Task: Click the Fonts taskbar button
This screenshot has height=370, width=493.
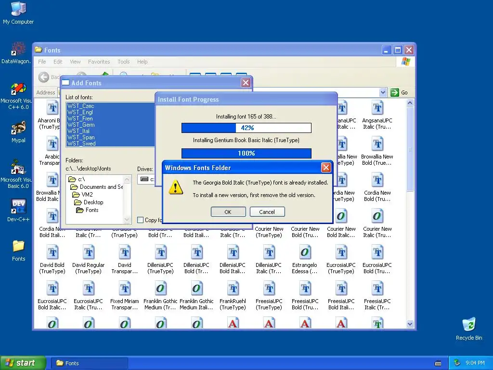Action: pyautogui.click(x=89, y=363)
